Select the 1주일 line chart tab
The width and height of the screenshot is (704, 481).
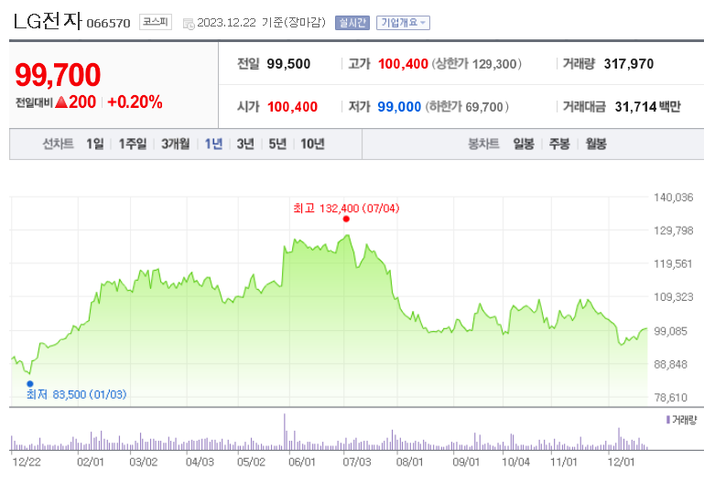pyautogui.click(x=133, y=144)
